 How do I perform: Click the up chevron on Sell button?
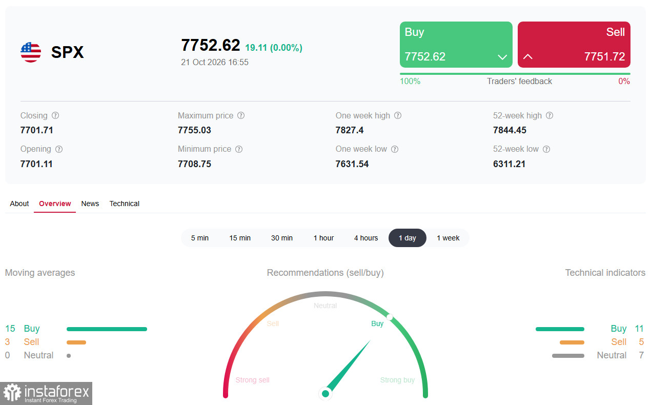click(528, 56)
